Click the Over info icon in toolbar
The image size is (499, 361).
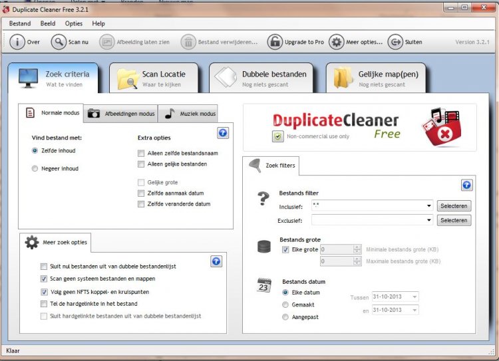(17, 42)
